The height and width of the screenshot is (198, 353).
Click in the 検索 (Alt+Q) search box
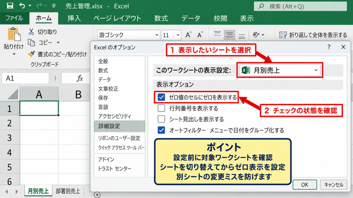(300, 6)
